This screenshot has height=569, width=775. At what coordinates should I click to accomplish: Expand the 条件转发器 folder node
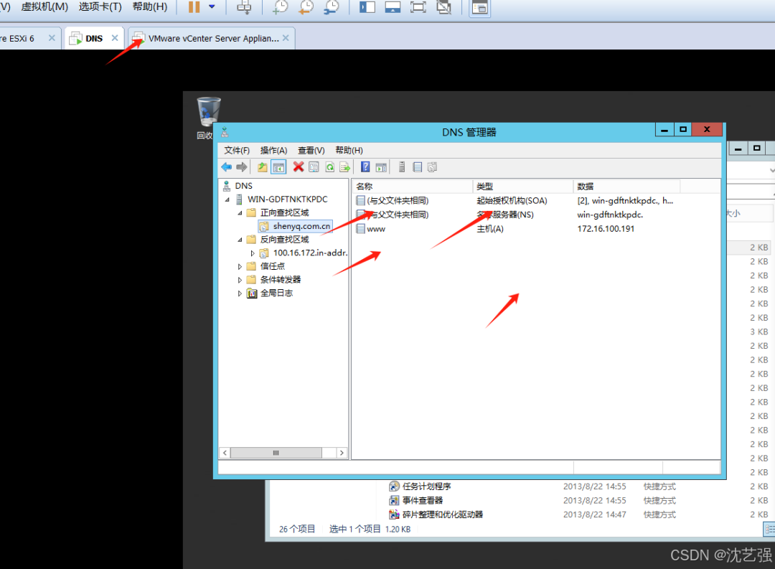point(240,280)
